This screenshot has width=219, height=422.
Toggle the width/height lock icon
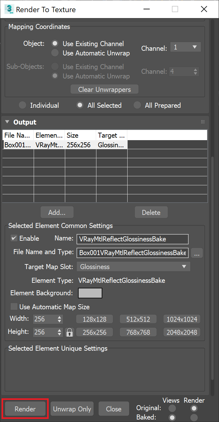(69, 332)
